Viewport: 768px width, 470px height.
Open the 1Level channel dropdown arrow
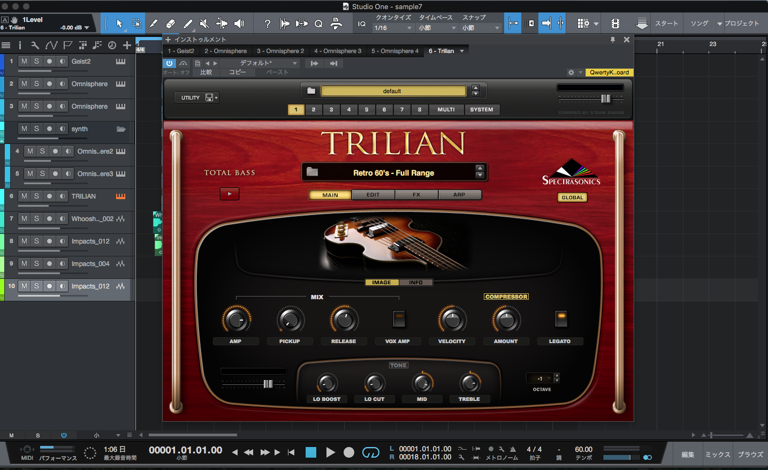tap(87, 28)
